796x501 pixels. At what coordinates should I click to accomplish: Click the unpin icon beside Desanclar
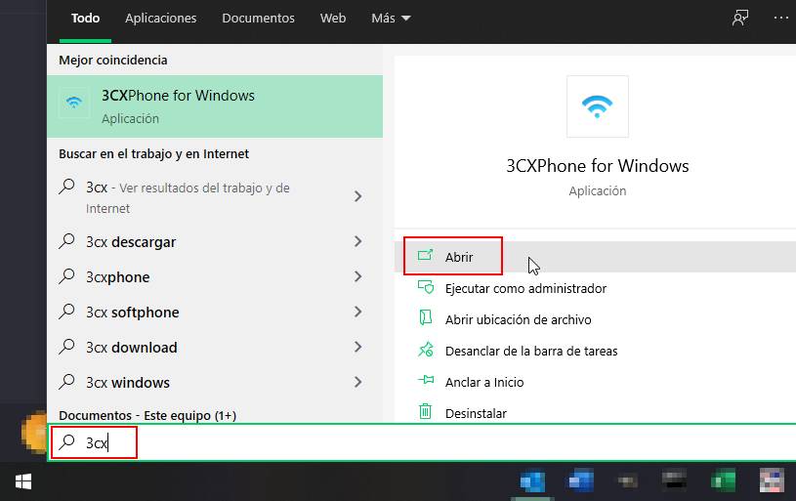426,350
